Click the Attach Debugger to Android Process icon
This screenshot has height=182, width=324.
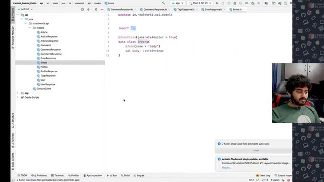coord(253,3)
